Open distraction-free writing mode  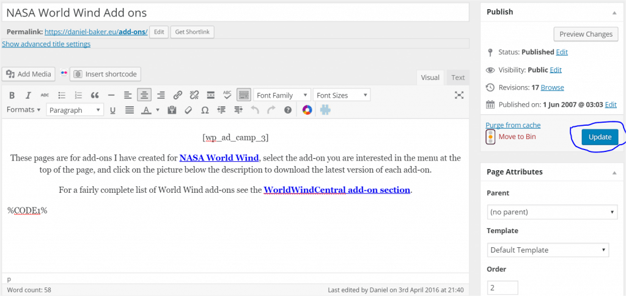(x=460, y=95)
